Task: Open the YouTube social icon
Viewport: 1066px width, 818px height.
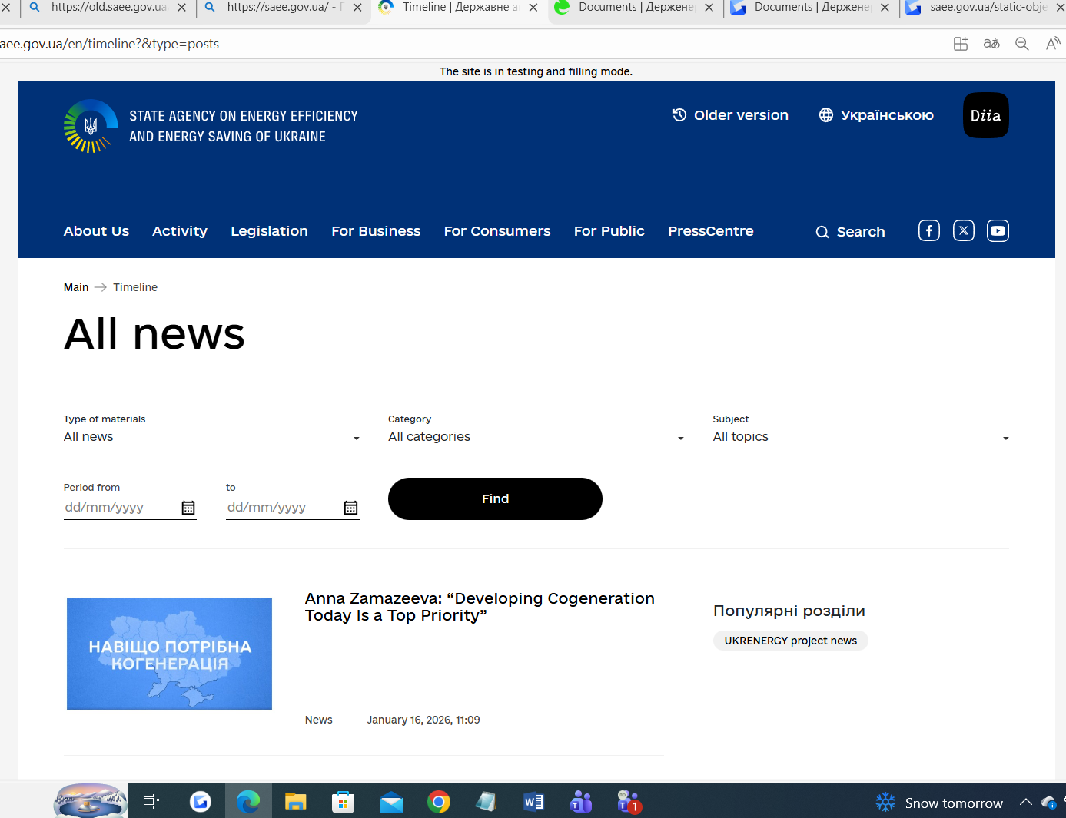Action: (998, 231)
